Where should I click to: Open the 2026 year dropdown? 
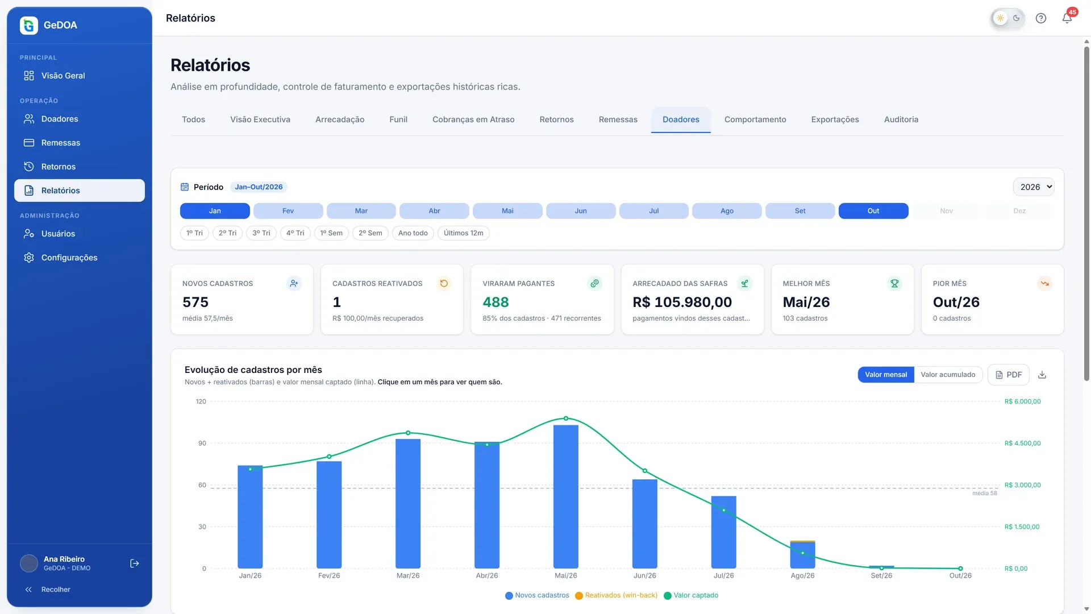coord(1034,187)
